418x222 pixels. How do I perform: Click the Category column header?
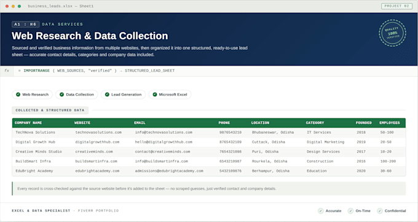pyautogui.click(x=315, y=123)
